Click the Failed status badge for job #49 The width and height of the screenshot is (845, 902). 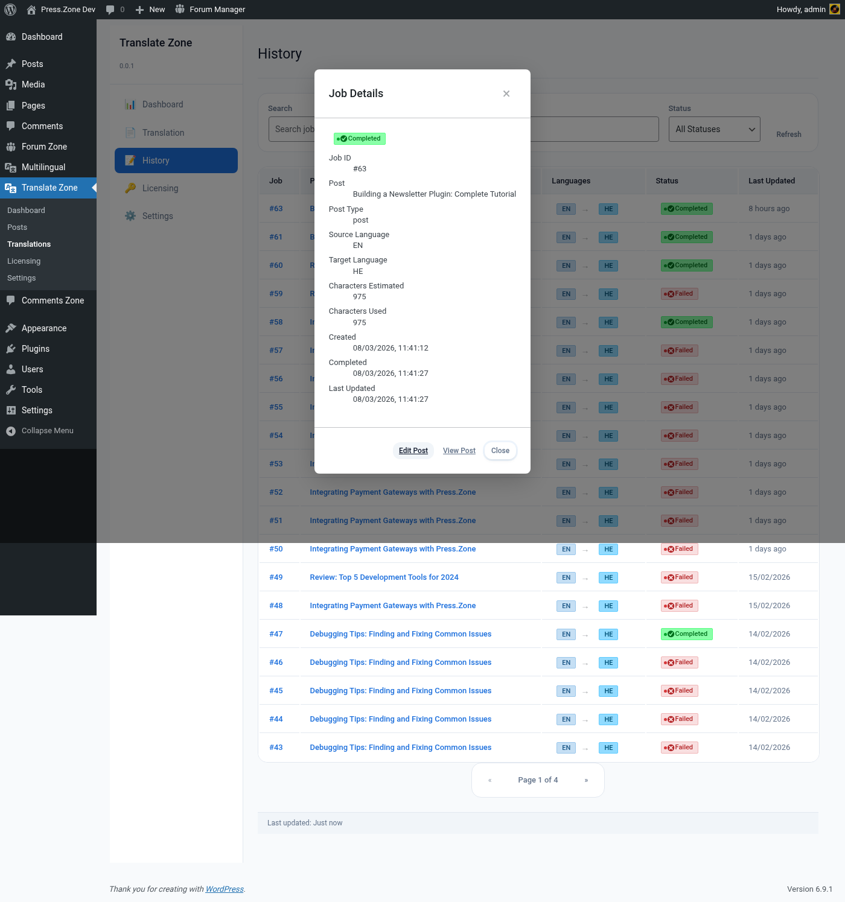click(x=680, y=577)
